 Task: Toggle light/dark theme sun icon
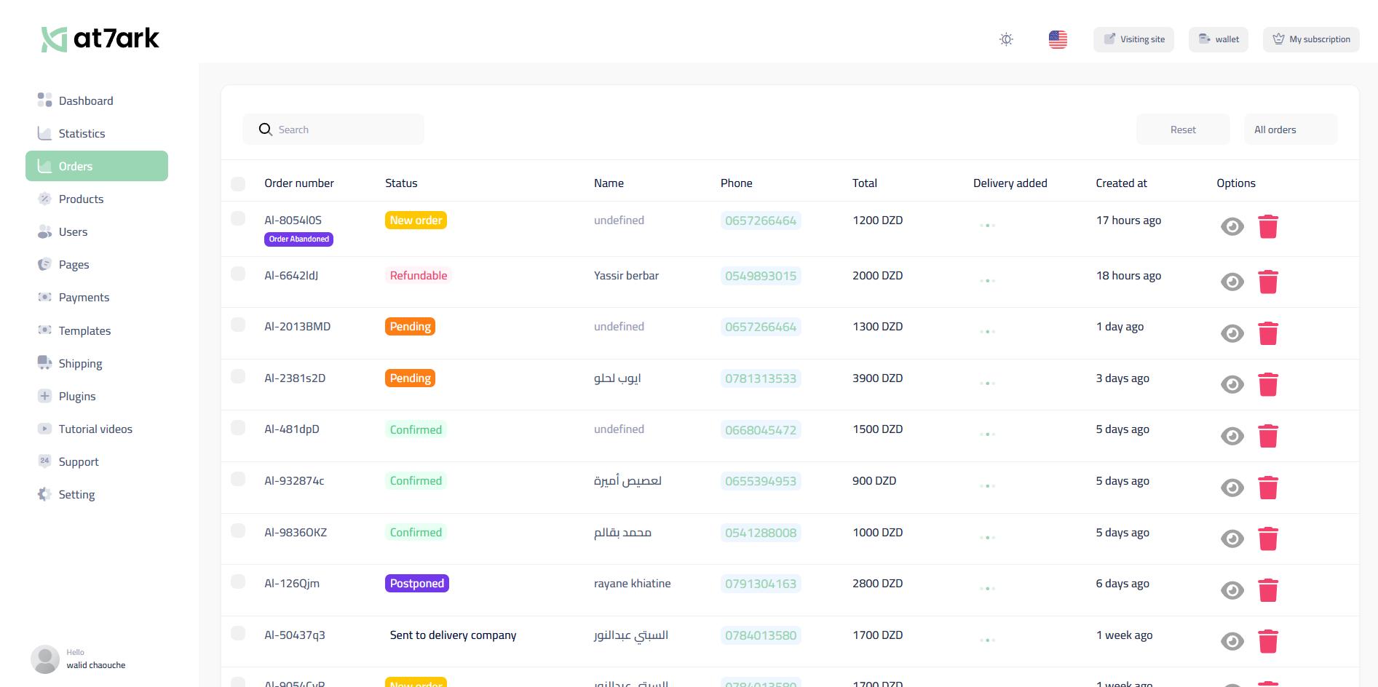1006,39
